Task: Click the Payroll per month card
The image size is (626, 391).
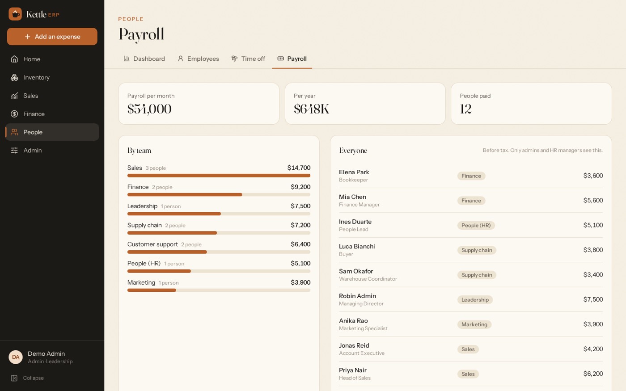Action: pyautogui.click(x=199, y=104)
